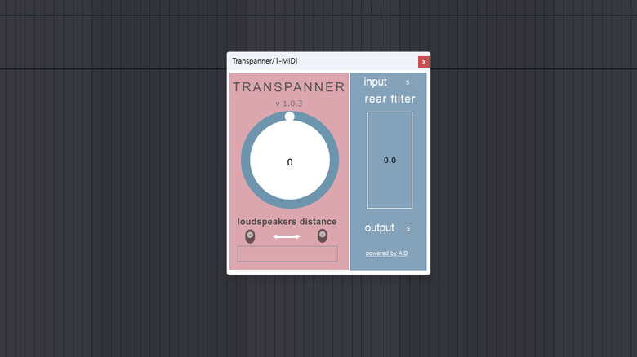Click the input label text

click(x=376, y=82)
